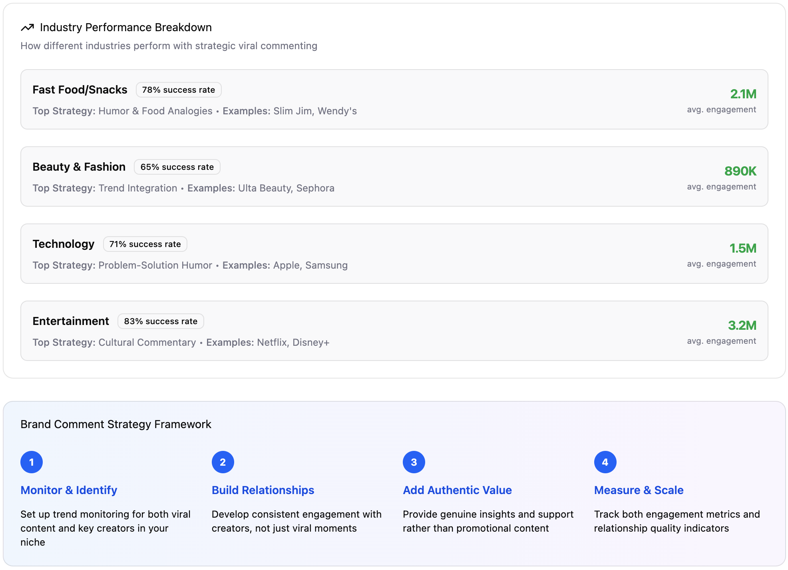Click the Fast Food/Snacks industry title
This screenshot has height=570, width=788.
coord(80,90)
